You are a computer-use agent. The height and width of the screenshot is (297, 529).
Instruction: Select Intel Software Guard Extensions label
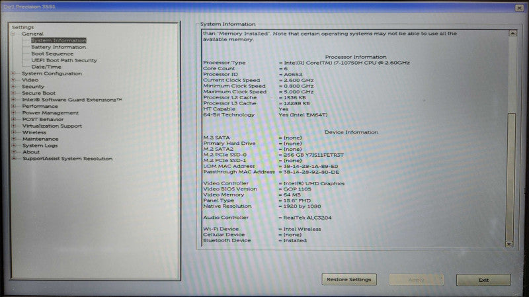coord(72,100)
